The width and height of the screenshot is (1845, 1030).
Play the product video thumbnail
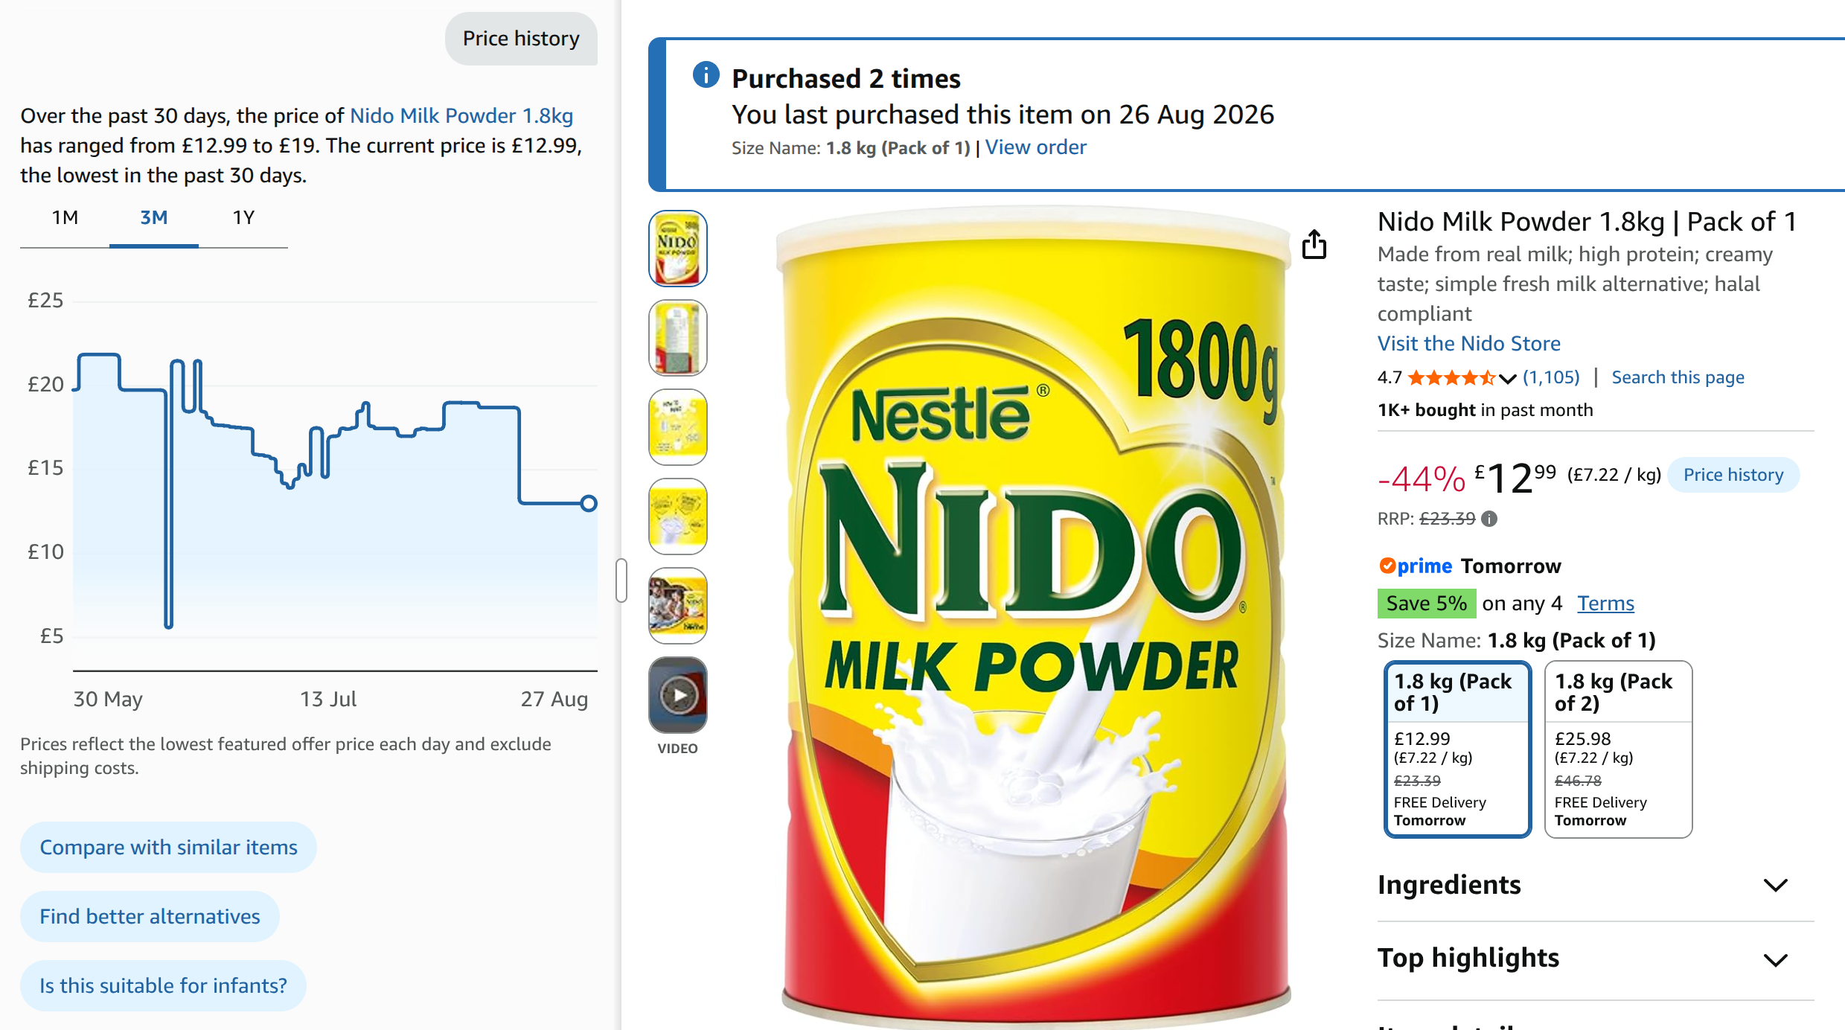(x=677, y=695)
